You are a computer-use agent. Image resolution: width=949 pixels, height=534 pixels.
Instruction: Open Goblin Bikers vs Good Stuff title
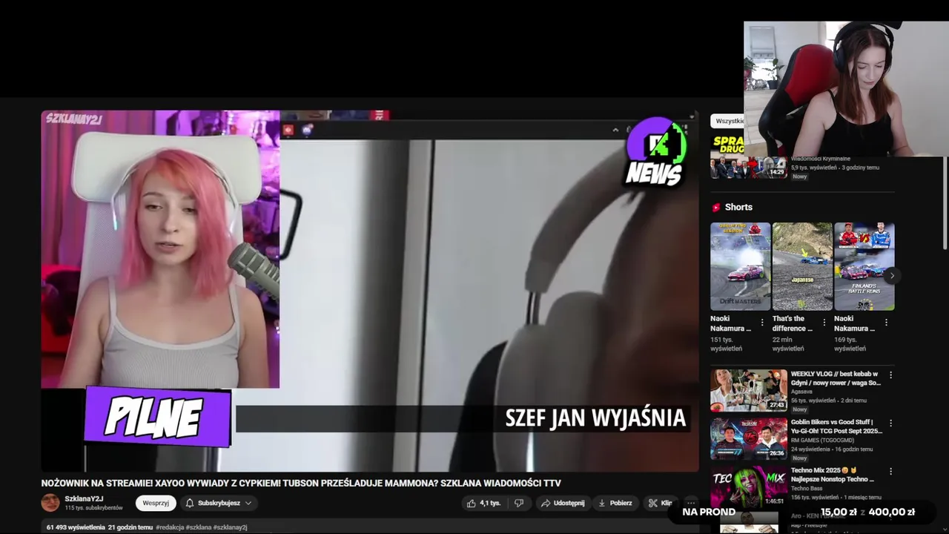click(836, 426)
